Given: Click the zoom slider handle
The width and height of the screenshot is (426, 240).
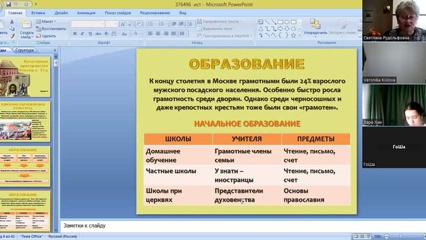Looking at the screenshot, I should (401, 237).
